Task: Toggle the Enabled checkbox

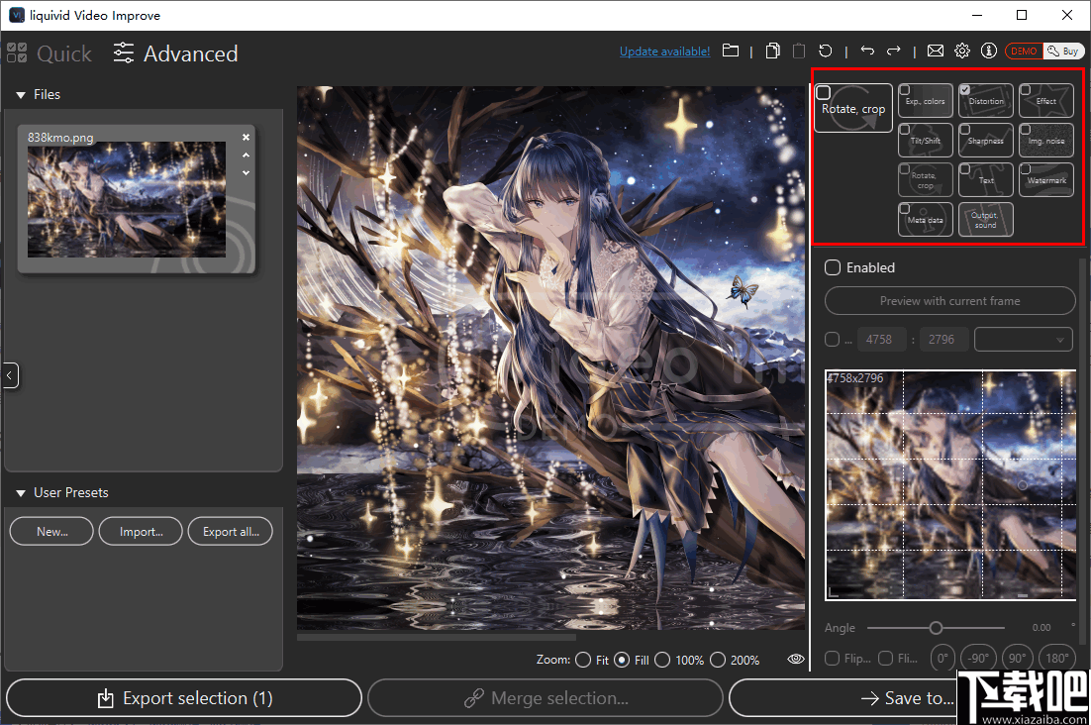Action: tap(832, 267)
